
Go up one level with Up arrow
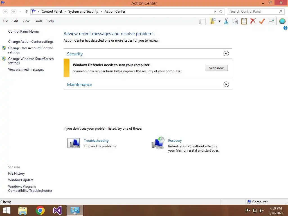coord(27,12)
